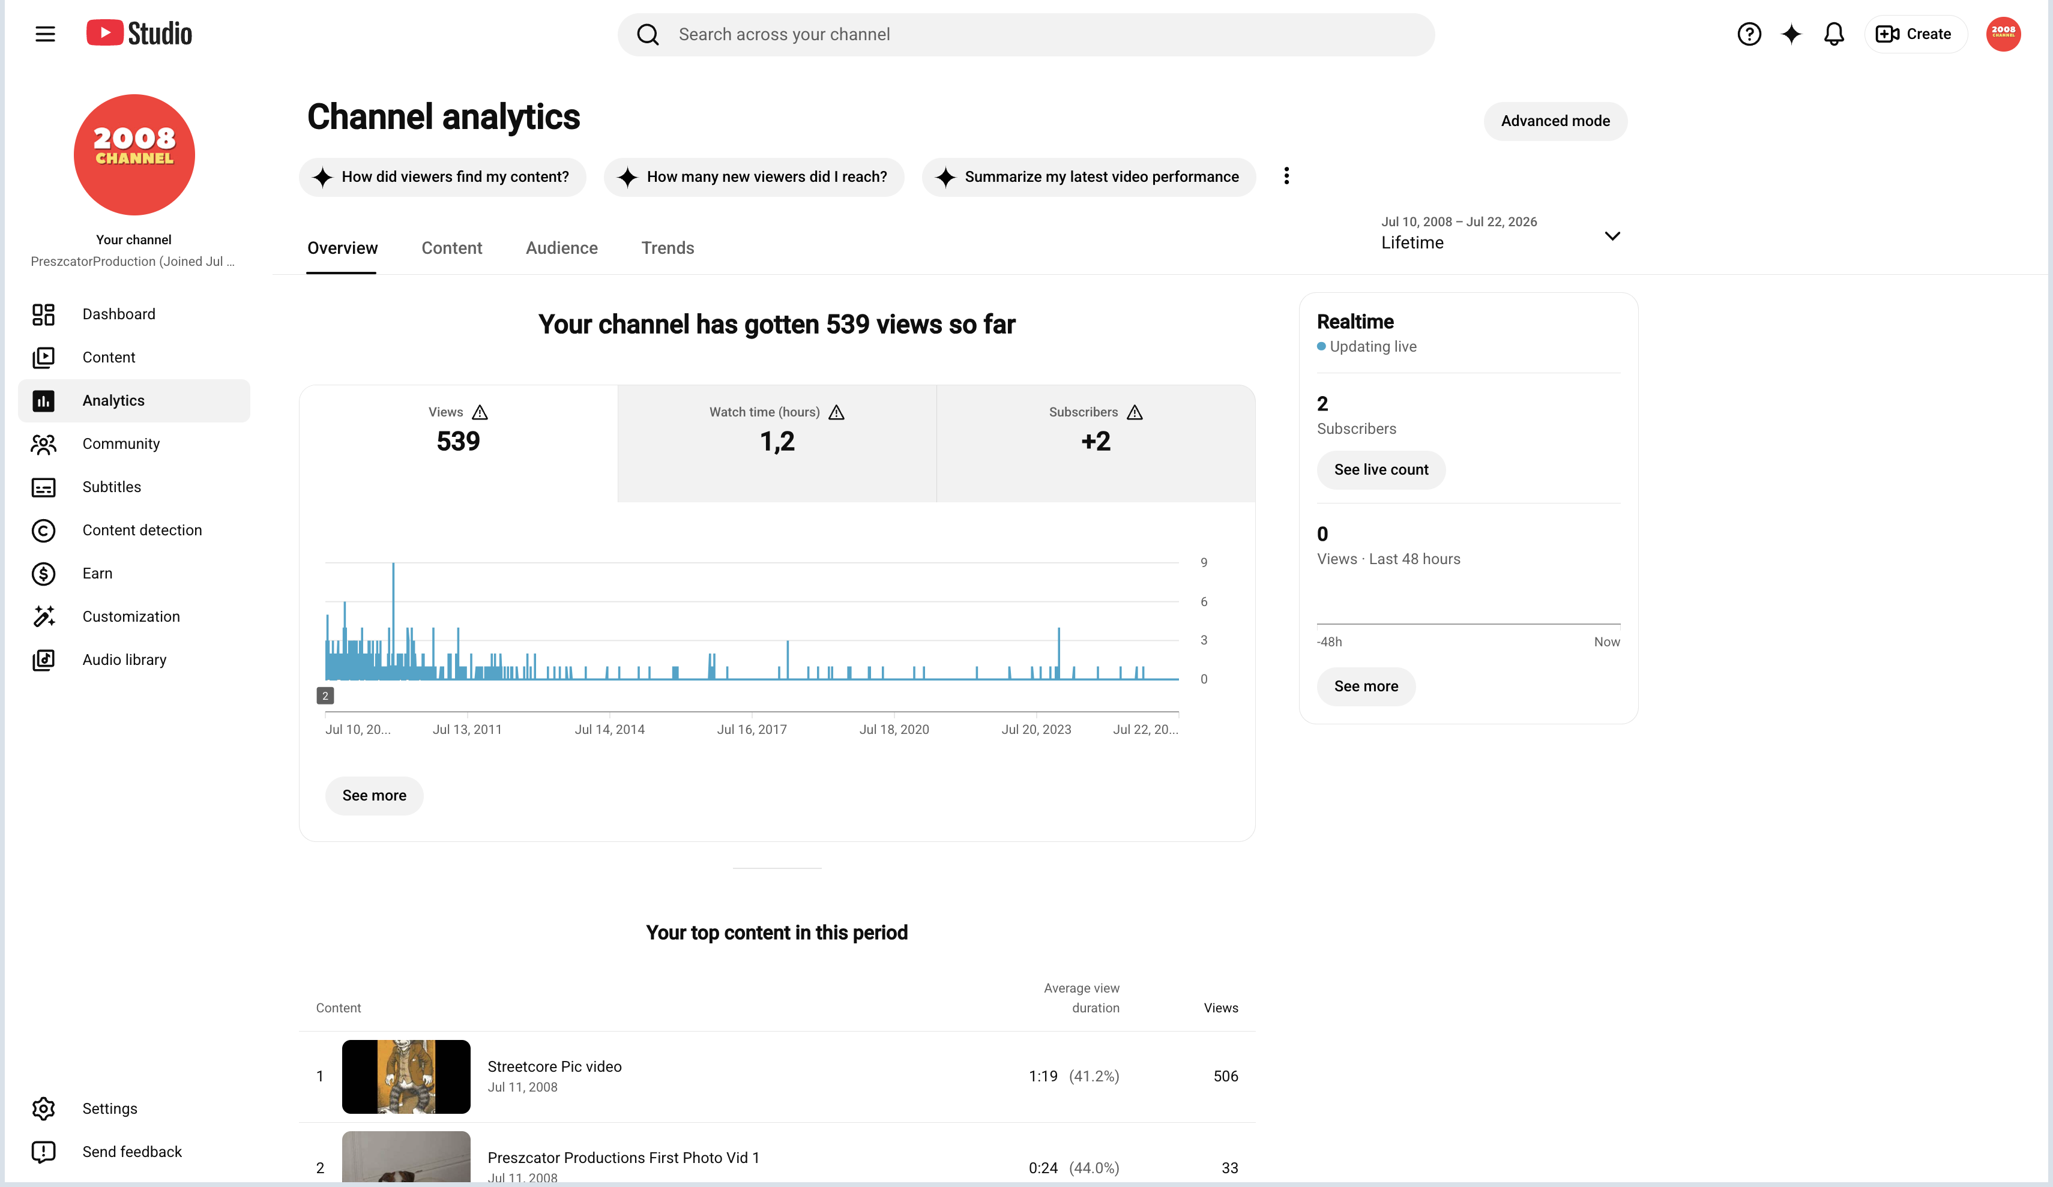This screenshot has width=2053, height=1187.
Task: Open the account avatar menu
Action: [x=2003, y=34]
